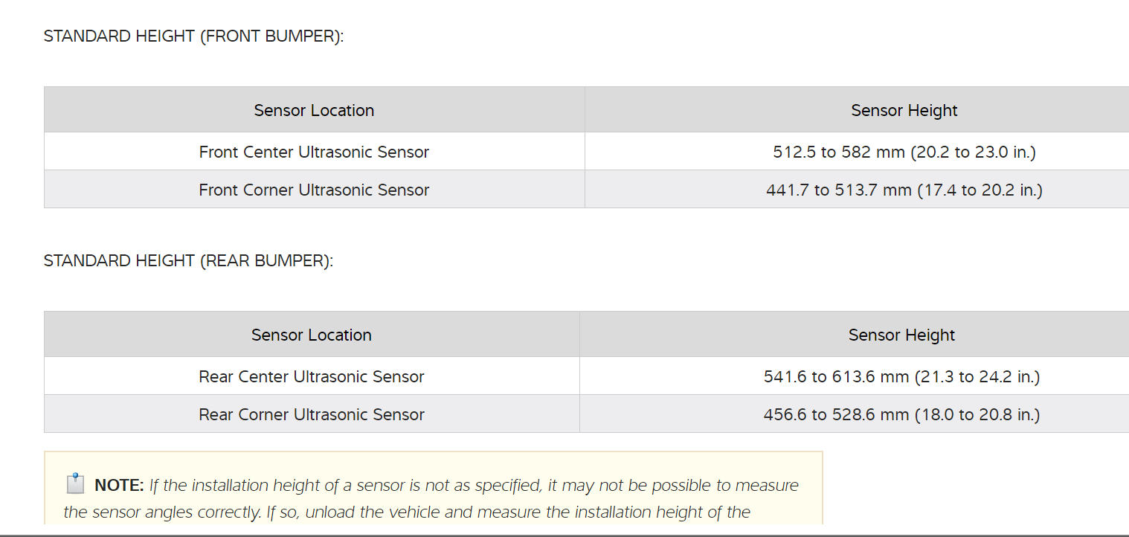Select Sensor Height header in rear bumper table

[x=901, y=335]
